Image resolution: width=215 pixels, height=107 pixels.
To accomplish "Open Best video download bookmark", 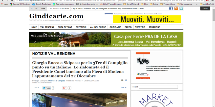I will click(x=63, y=4).
